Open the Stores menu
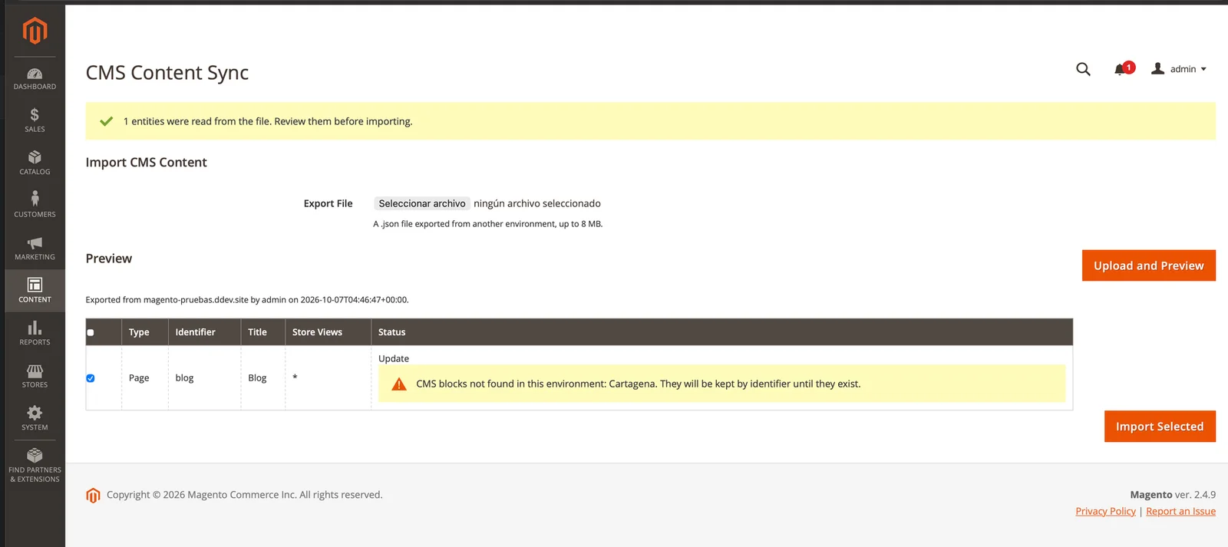Image resolution: width=1228 pixels, height=547 pixels. (x=35, y=376)
